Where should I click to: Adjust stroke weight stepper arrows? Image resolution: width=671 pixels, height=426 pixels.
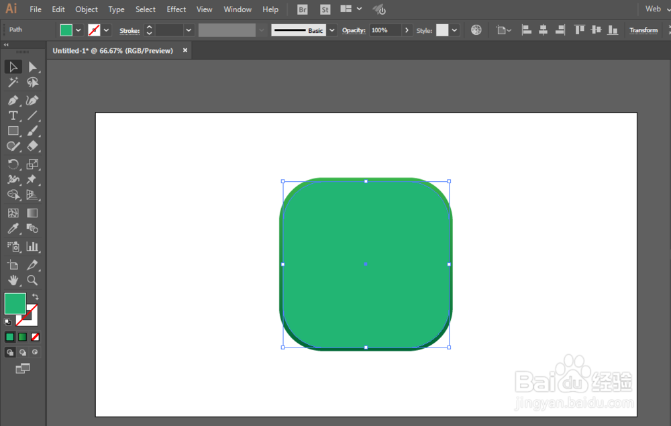point(150,30)
